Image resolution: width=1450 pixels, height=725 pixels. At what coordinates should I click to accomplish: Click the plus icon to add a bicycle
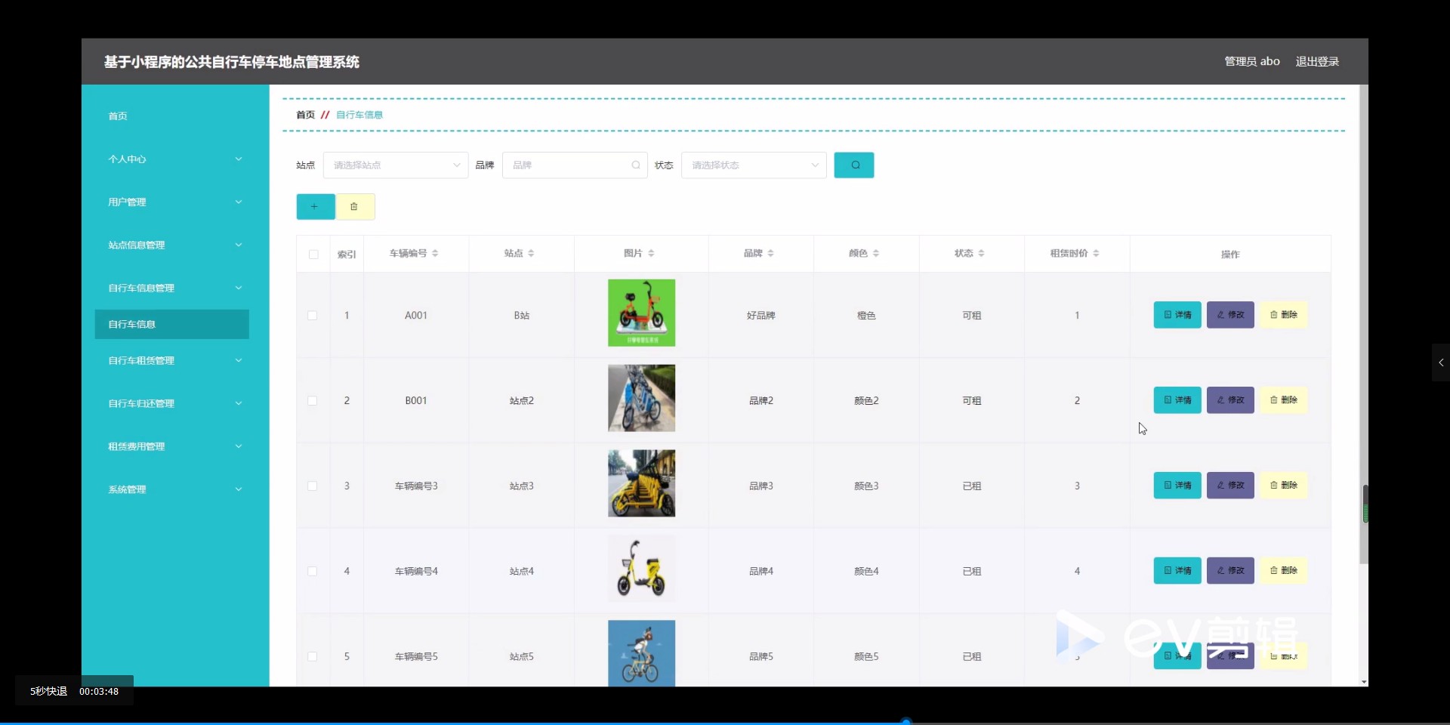pos(315,206)
